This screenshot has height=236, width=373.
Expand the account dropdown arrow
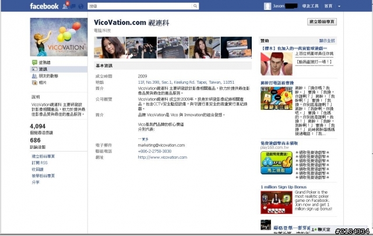coord(339,6)
